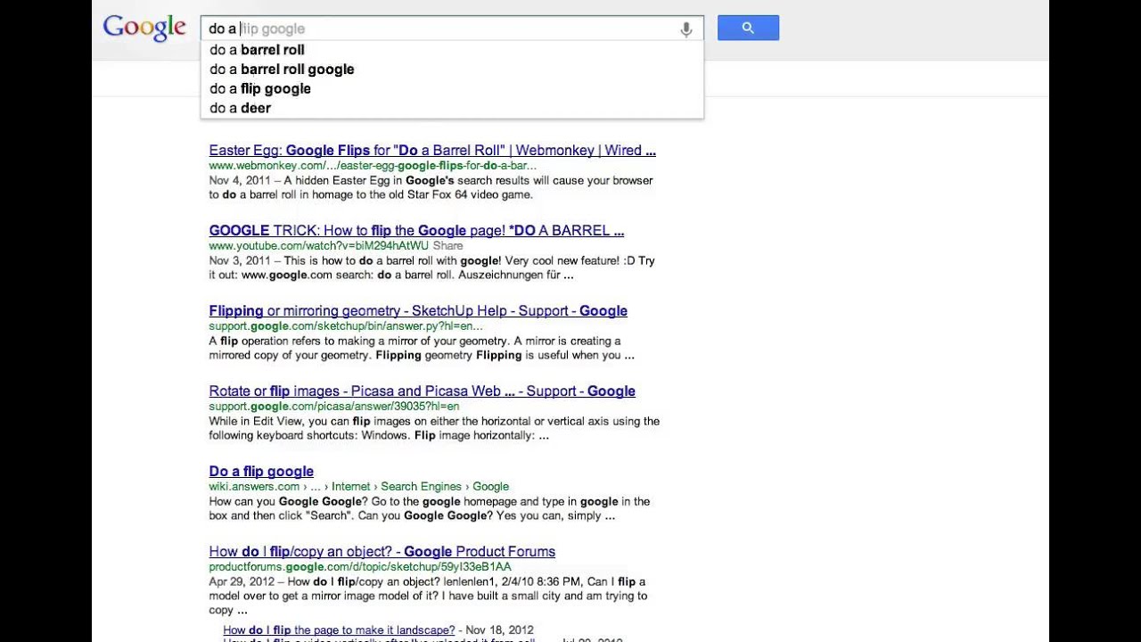Open 'Do a flip google' wiki.answers result
Viewport: 1141px width, 642px height.
261,472
